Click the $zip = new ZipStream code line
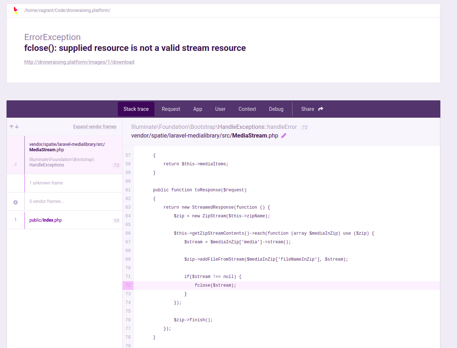Image resolution: width=457 pixels, height=348 pixels. click(222, 216)
